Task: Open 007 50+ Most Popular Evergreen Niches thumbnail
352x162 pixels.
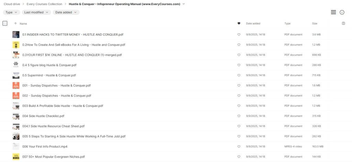Action: tap(16, 157)
